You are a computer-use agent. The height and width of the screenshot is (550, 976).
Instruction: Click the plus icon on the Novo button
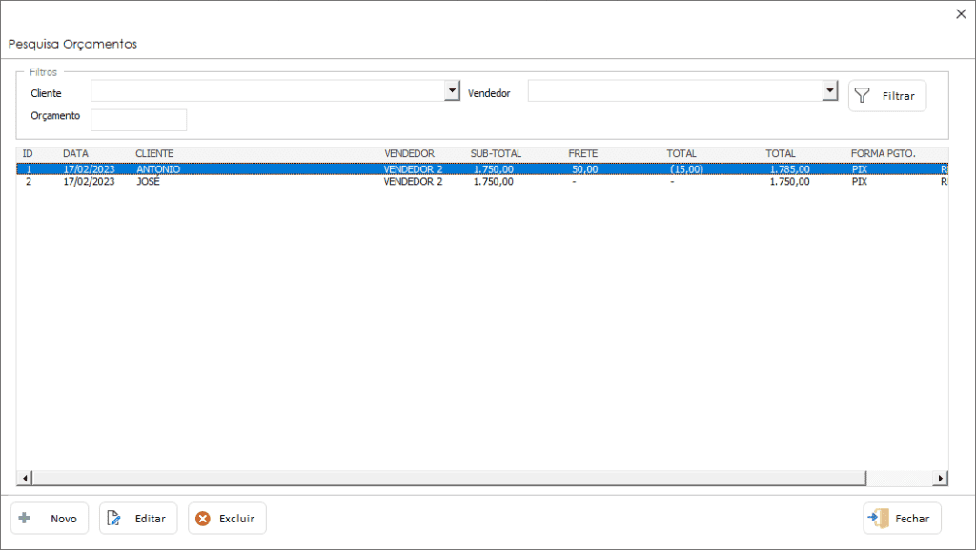[23, 518]
